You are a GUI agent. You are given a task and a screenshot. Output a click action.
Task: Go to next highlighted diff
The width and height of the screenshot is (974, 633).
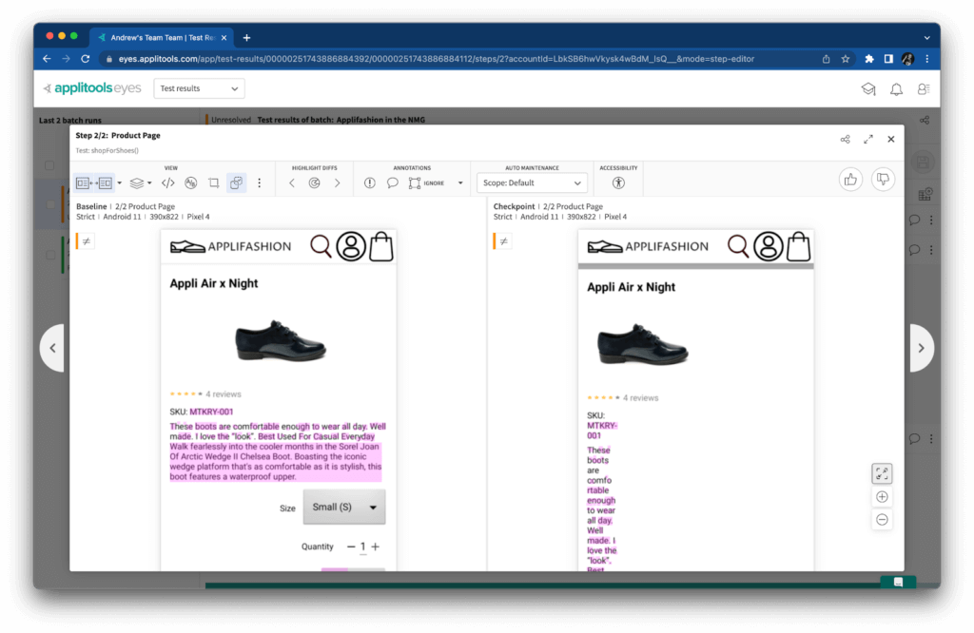[x=337, y=182]
